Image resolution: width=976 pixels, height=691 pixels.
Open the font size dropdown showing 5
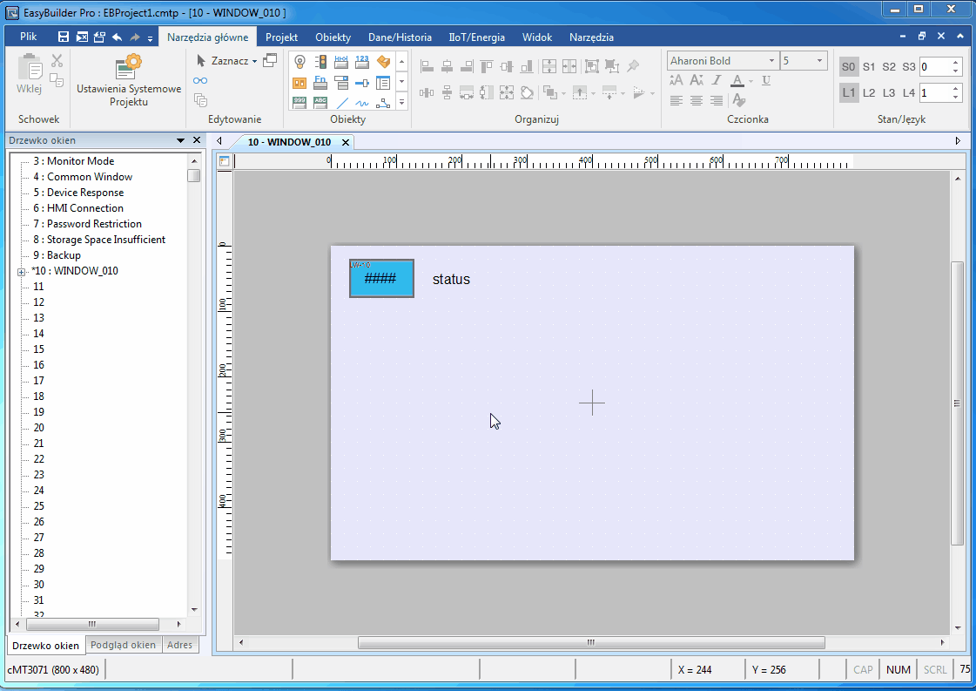(x=819, y=60)
